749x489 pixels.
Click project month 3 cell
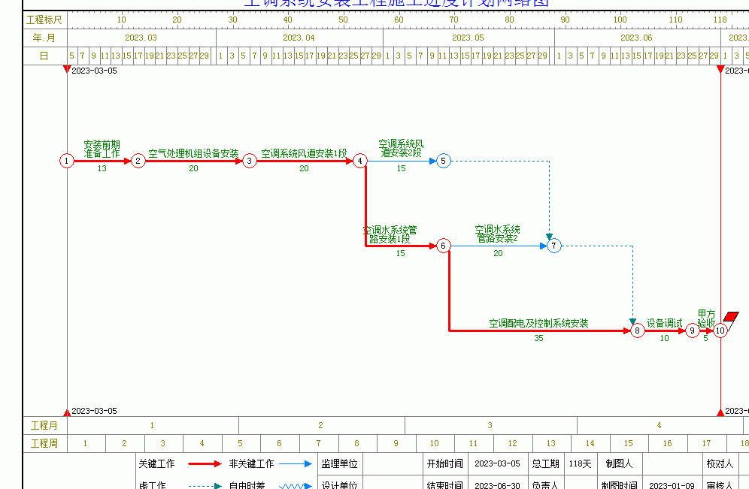pos(490,425)
